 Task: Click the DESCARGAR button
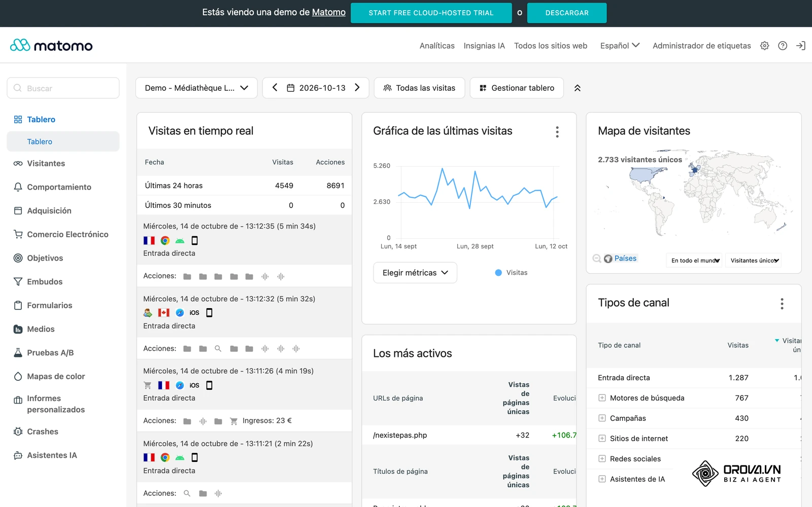click(x=567, y=13)
